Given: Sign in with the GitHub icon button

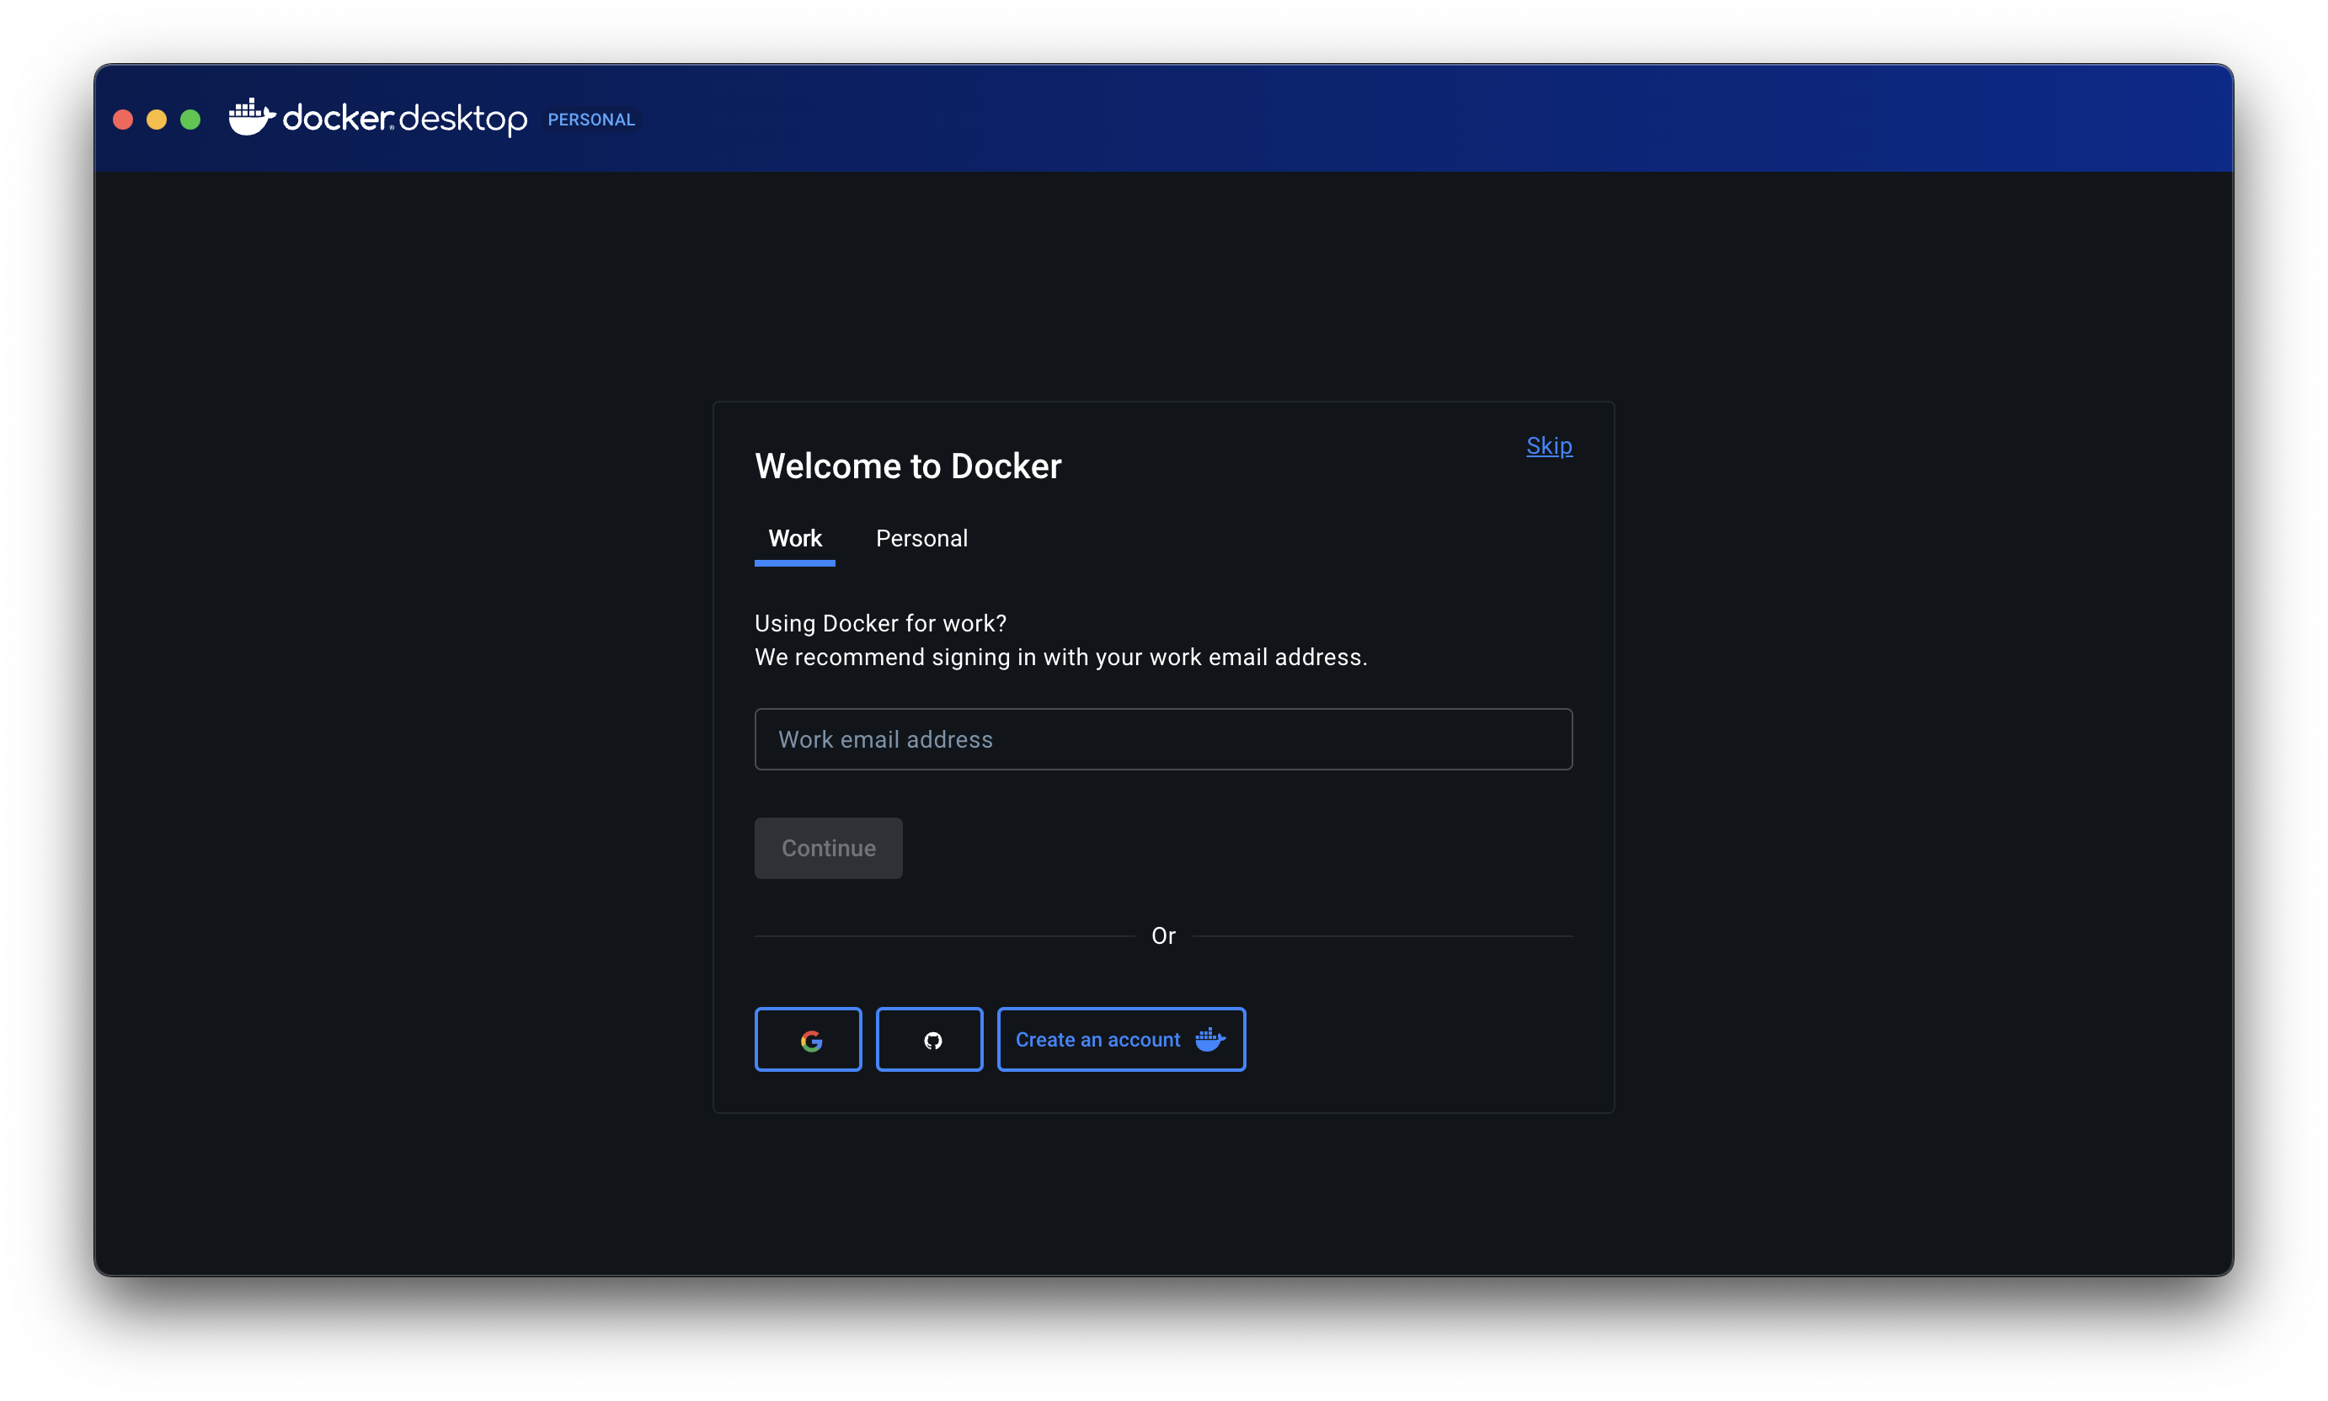Looking at the screenshot, I should [x=929, y=1040].
